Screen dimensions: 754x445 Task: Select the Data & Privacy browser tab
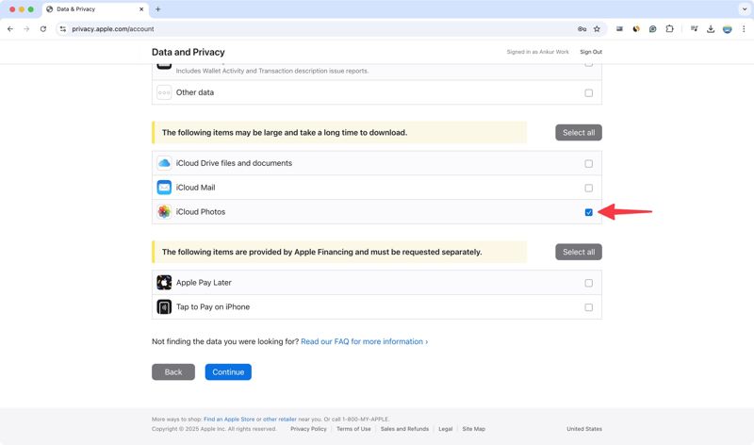(x=95, y=9)
